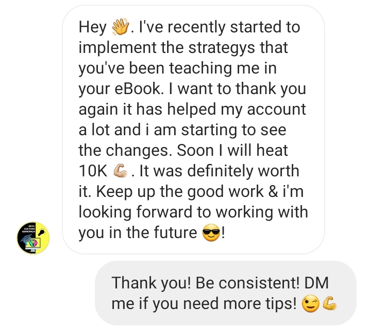Click the 10K text in the message
Screen dimensions: 371x327
tap(93, 171)
